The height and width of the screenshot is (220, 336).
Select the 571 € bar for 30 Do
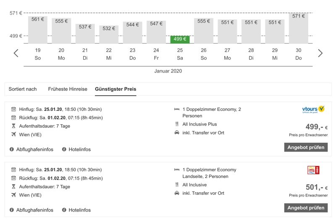coord(299,28)
